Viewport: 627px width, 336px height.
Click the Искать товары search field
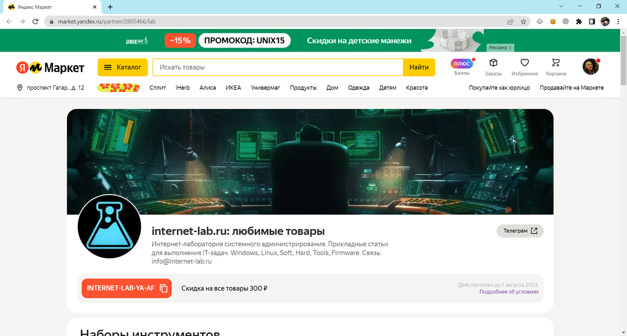coord(277,67)
